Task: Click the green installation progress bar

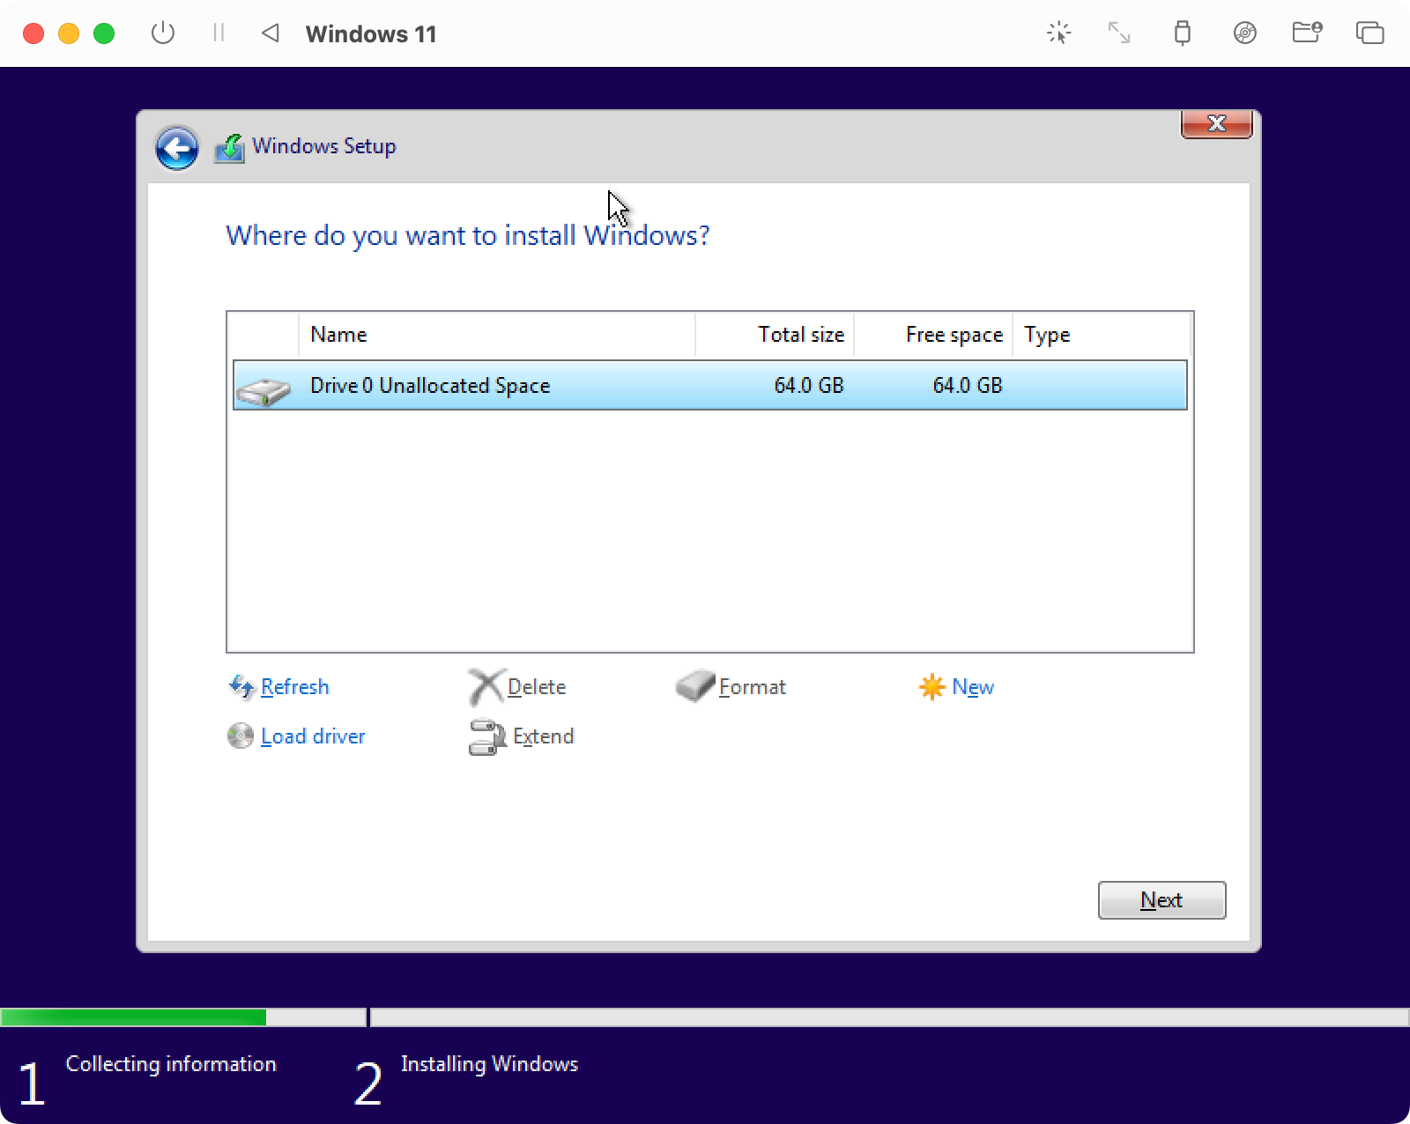Action: (132, 1017)
